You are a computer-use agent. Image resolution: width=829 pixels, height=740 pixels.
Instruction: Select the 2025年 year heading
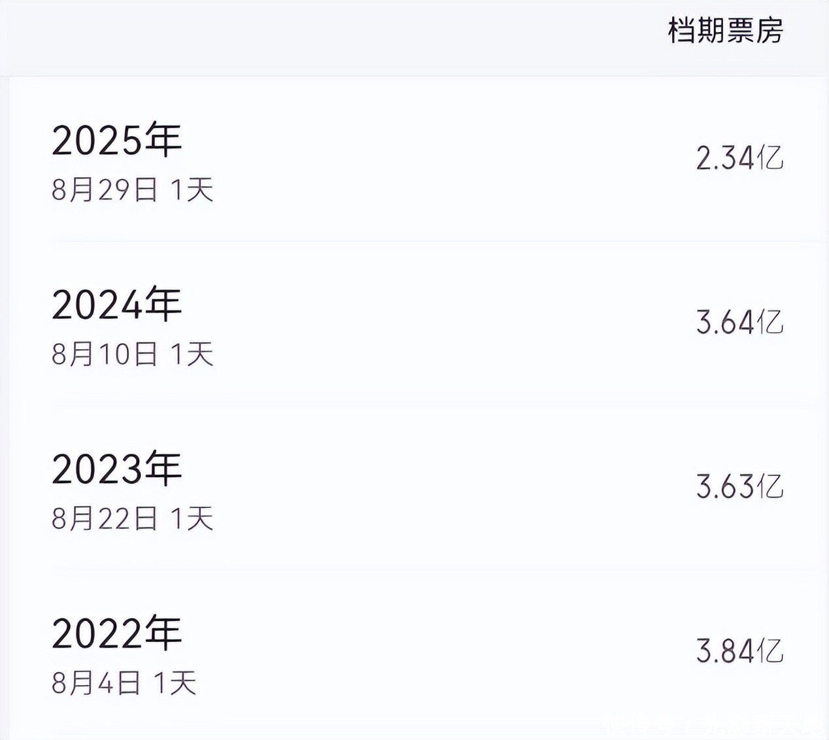coord(116,140)
